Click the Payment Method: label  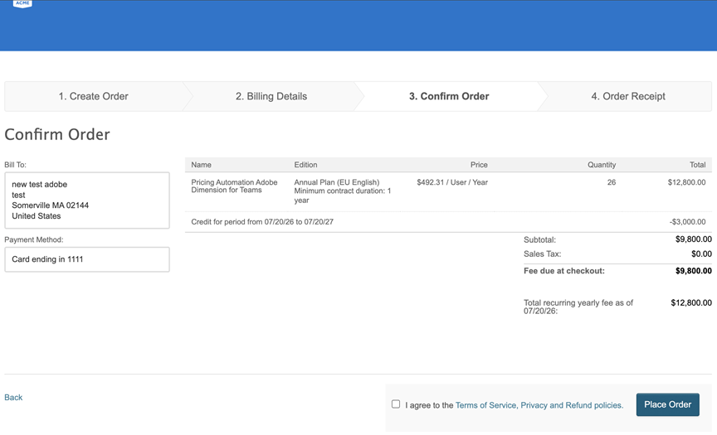coord(34,239)
